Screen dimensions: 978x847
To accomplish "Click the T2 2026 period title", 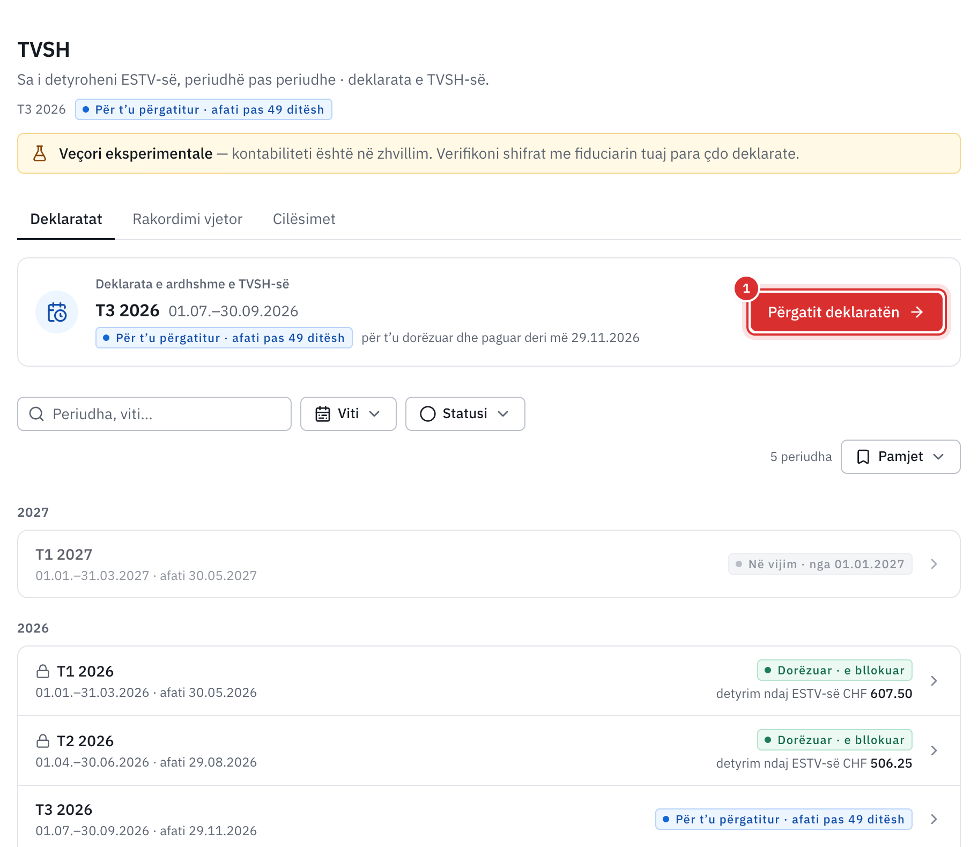I will (85, 741).
